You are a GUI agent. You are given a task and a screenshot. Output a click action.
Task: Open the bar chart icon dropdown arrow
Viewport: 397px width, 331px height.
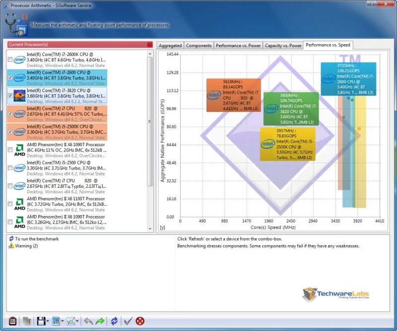tap(63, 322)
